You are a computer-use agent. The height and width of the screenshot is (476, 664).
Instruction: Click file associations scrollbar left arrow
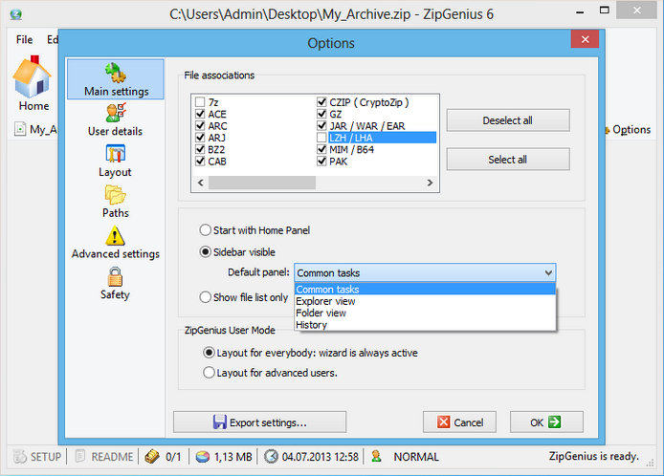[x=201, y=183]
